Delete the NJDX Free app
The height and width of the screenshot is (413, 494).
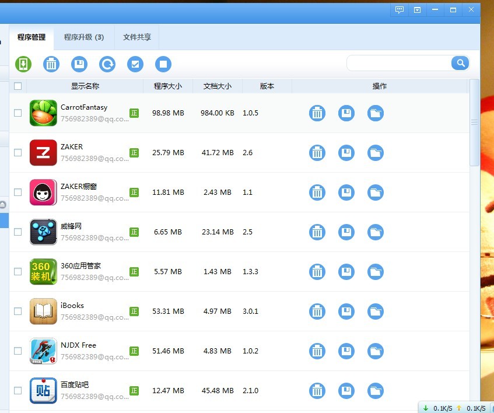pos(317,351)
